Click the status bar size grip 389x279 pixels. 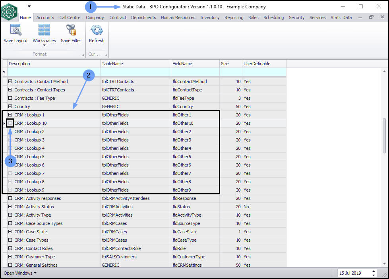pos(385,275)
